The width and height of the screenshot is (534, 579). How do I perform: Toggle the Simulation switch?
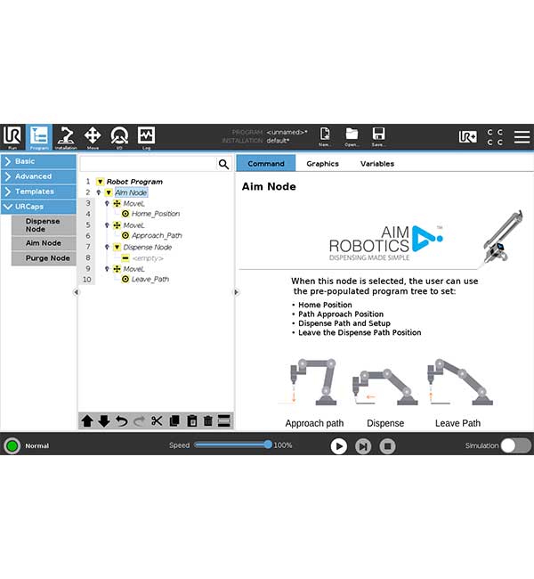[x=515, y=445]
